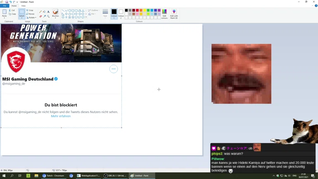Open taskbar Search
Screen dimensions: 318x179
coord(12,176)
